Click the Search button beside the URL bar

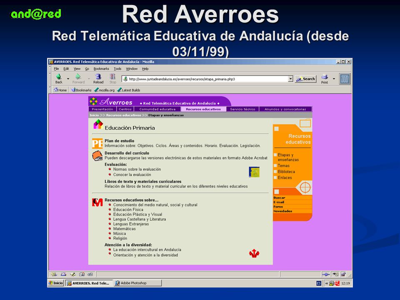click(305, 79)
